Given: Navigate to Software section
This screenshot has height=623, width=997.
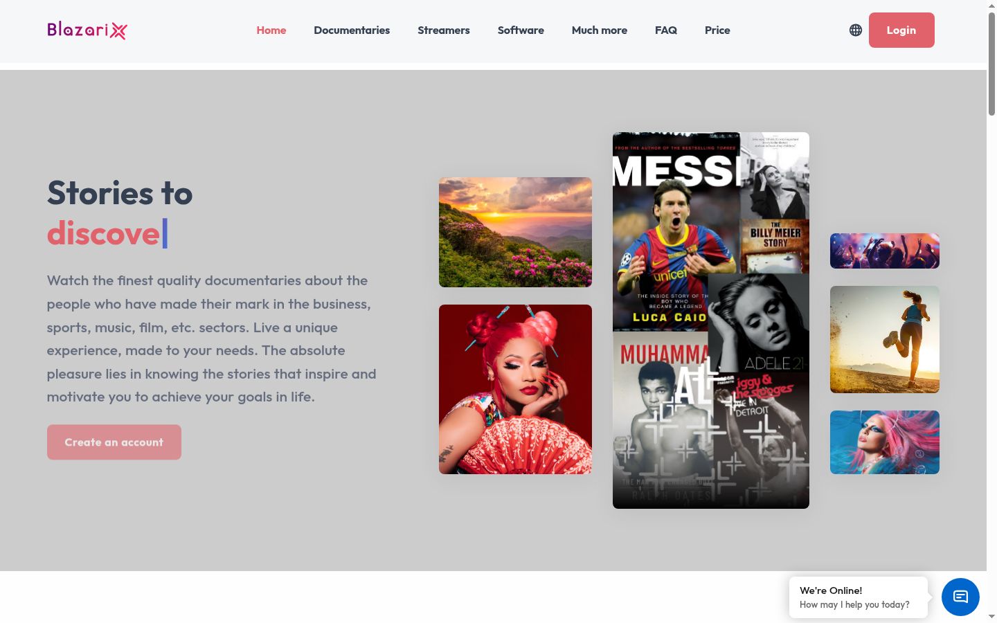Looking at the screenshot, I should [x=521, y=30].
